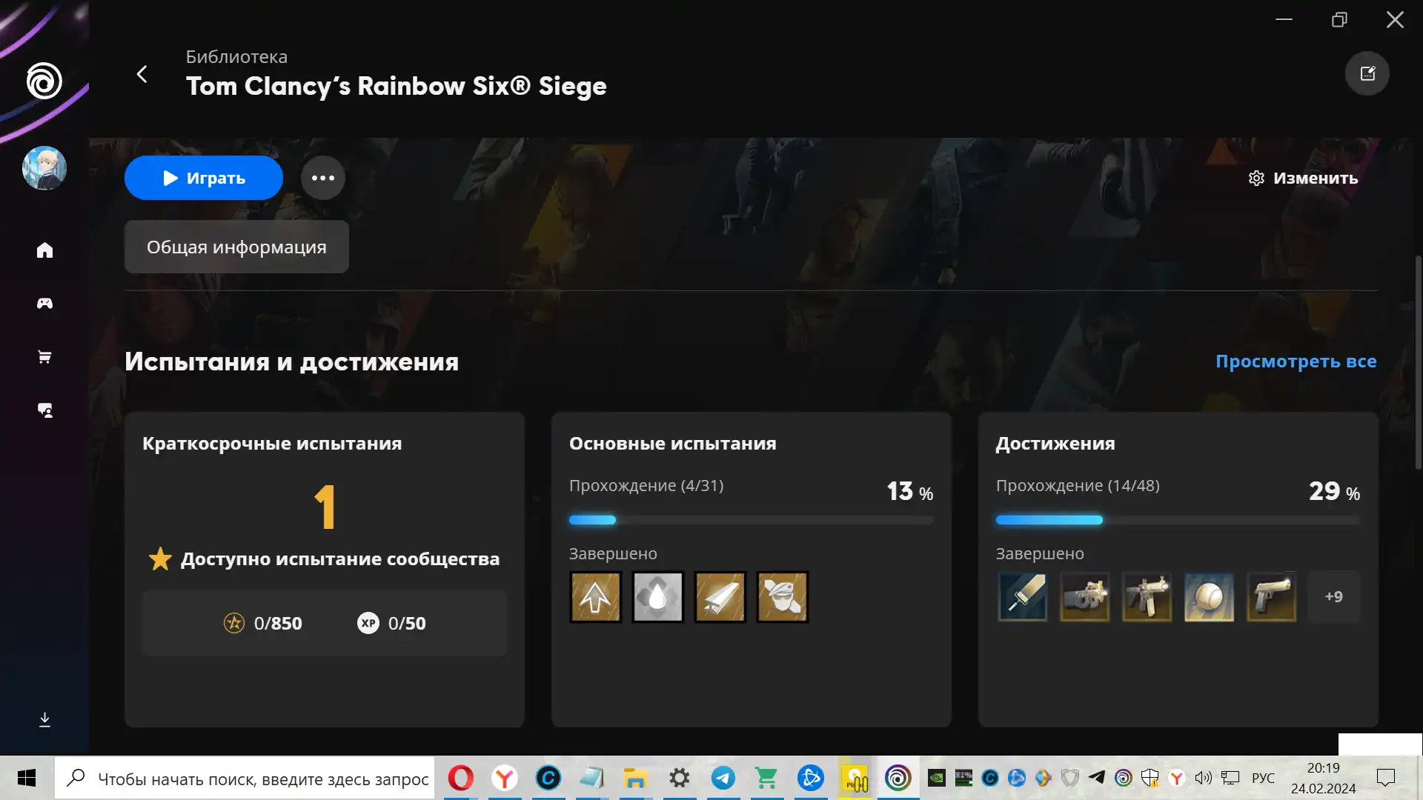Launch the game with the Играть button

coord(204,178)
